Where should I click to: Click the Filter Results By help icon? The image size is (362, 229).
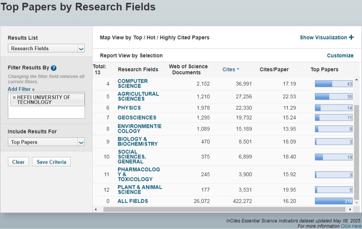point(54,68)
